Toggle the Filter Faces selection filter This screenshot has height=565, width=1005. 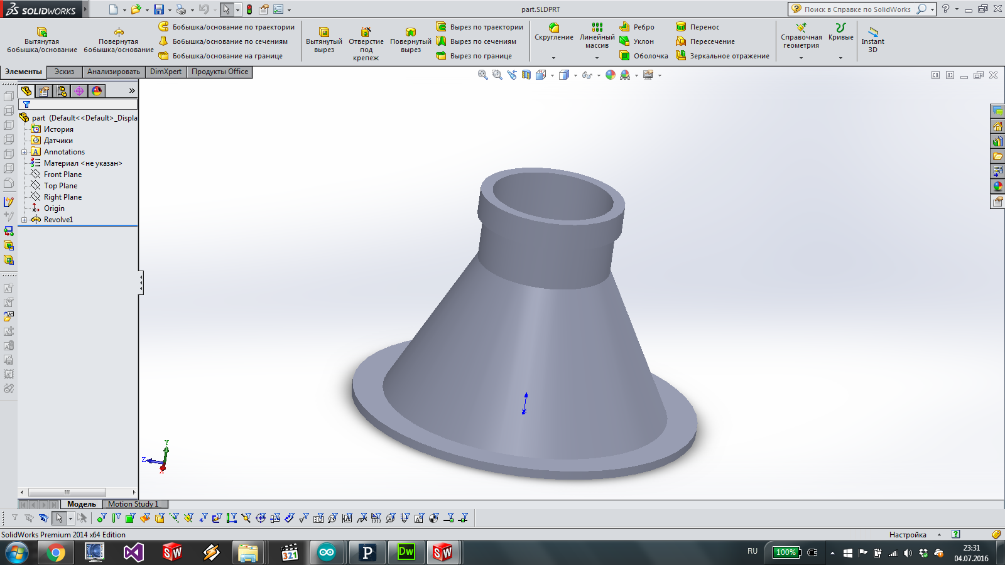tap(130, 518)
